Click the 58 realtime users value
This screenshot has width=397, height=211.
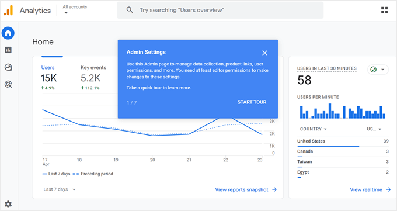pos(304,80)
